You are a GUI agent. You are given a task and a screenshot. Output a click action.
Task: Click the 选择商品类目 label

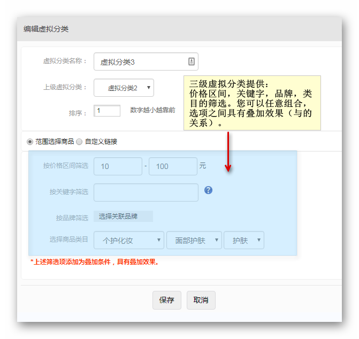click(x=69, y=240)
